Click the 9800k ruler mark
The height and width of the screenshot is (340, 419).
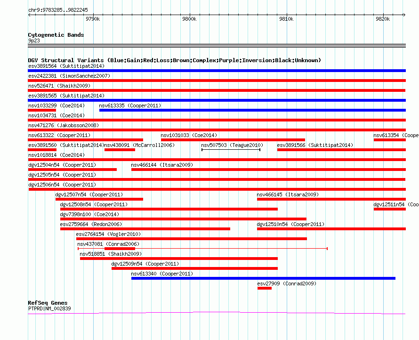coord(189,19)
